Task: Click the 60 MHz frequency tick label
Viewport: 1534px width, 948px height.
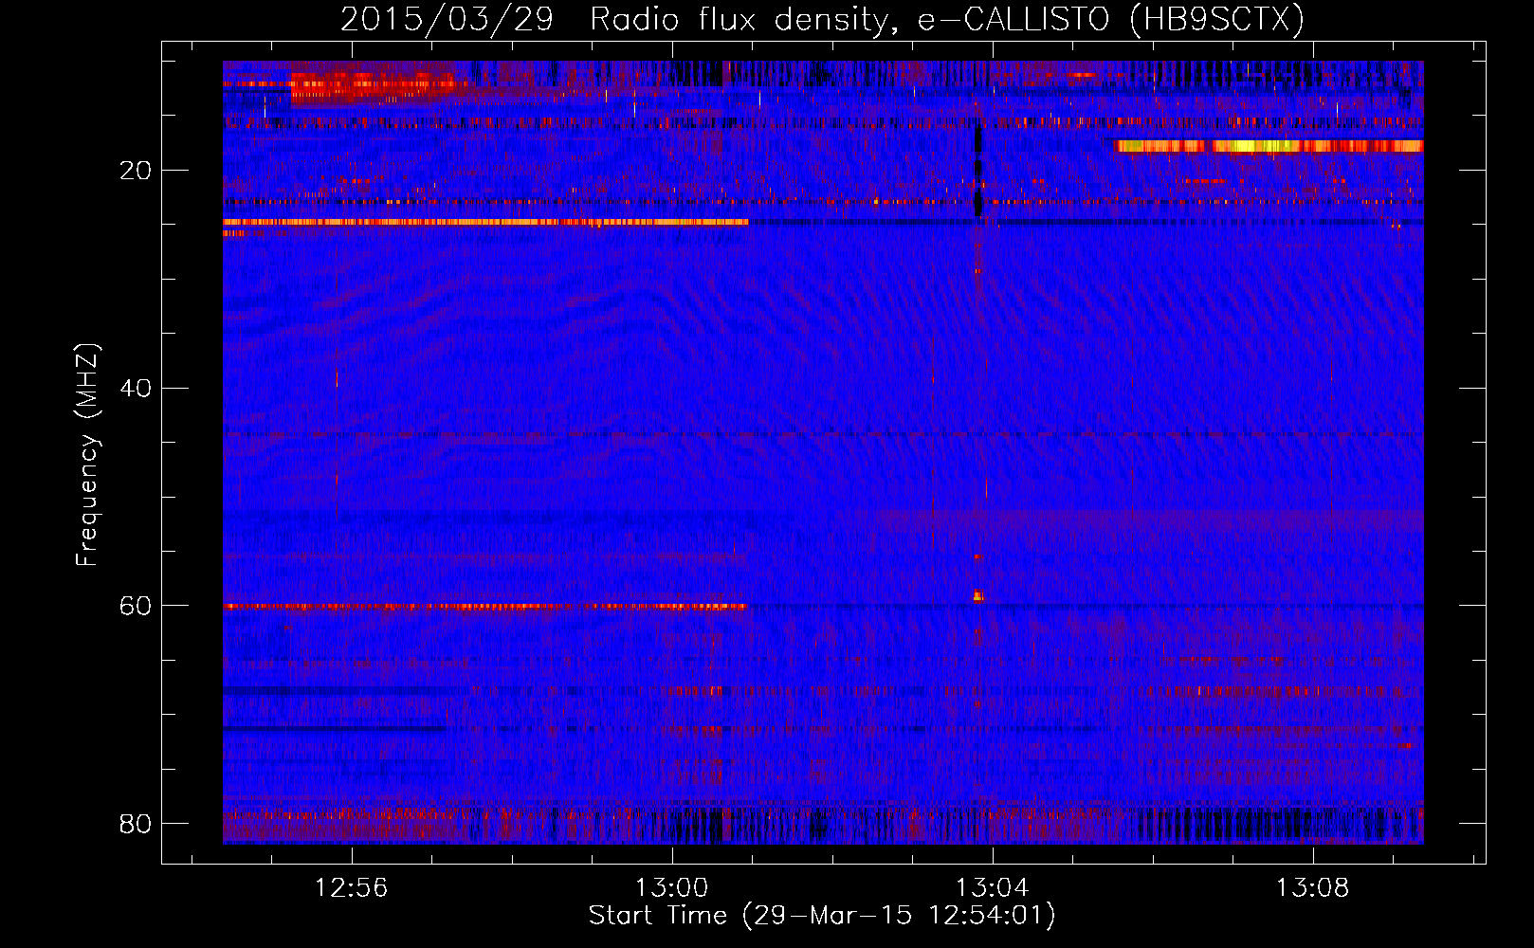Action: [x=136, y=605]
